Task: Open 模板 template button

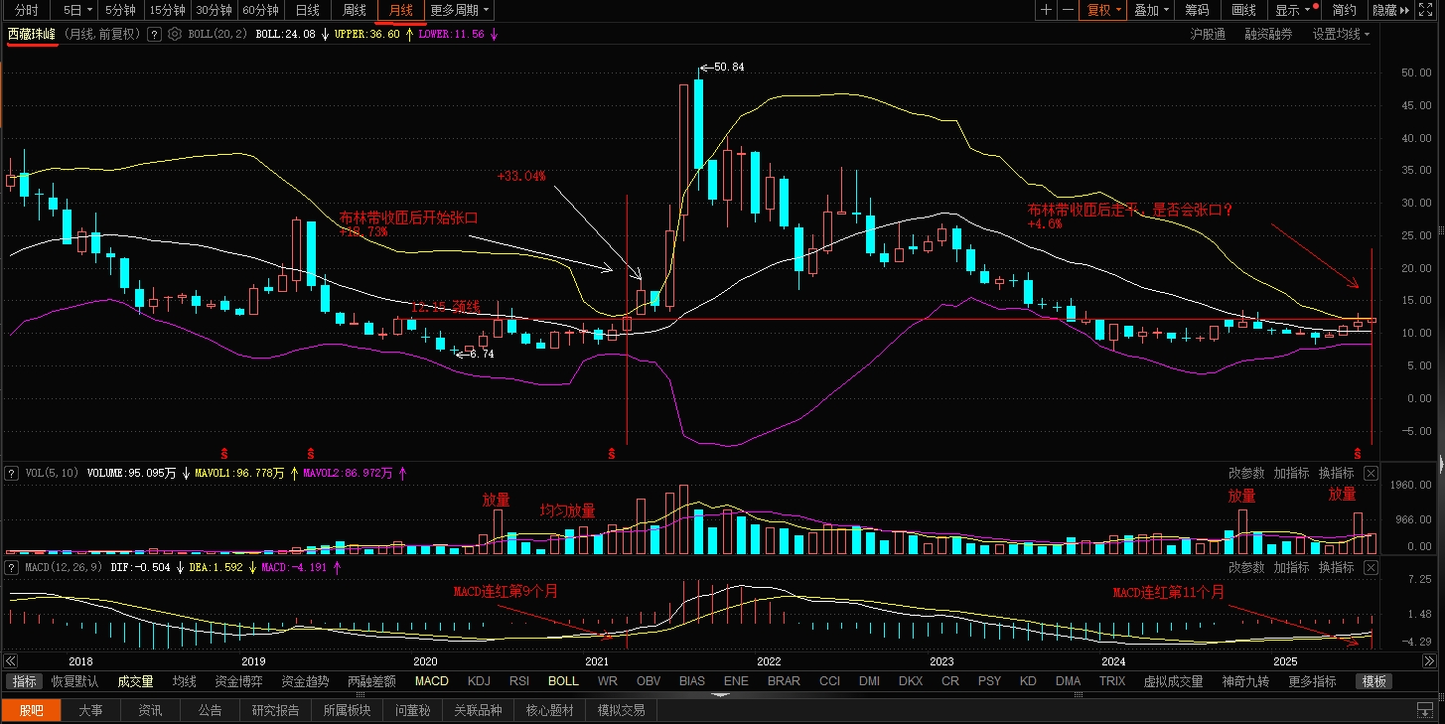Action: tap(1373, 681)
